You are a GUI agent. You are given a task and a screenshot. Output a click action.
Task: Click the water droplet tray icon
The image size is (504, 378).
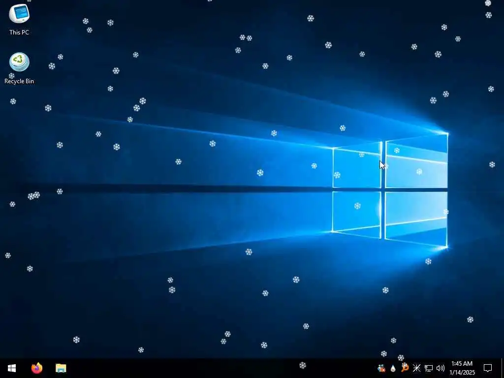(x=393, y=368)
